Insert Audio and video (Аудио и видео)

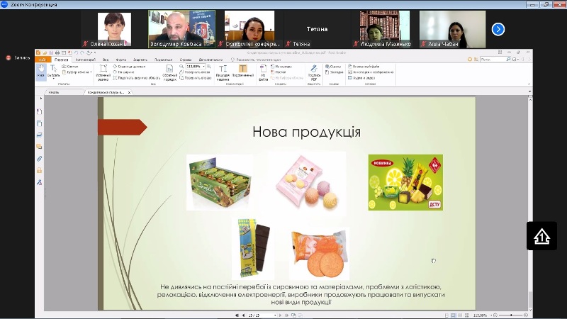click(x=361, y=78)
